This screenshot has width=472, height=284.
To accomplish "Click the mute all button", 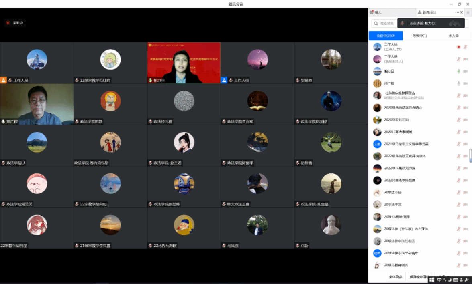I will [395, 277].
